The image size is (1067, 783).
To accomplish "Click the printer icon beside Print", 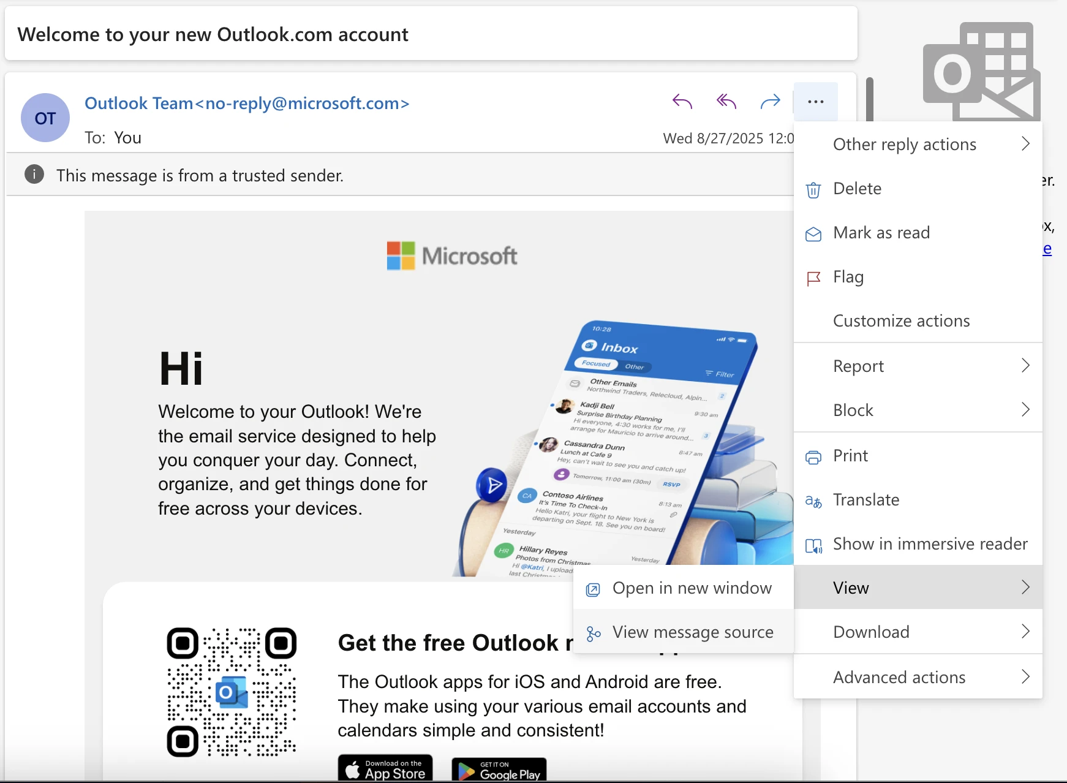I will pos(813,457).
